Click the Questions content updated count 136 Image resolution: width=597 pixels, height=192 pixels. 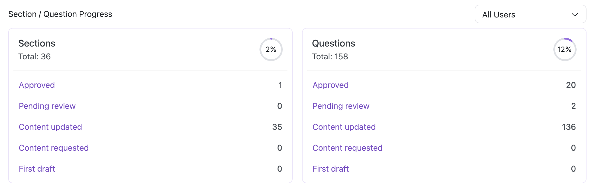click(x=568, y=127)
